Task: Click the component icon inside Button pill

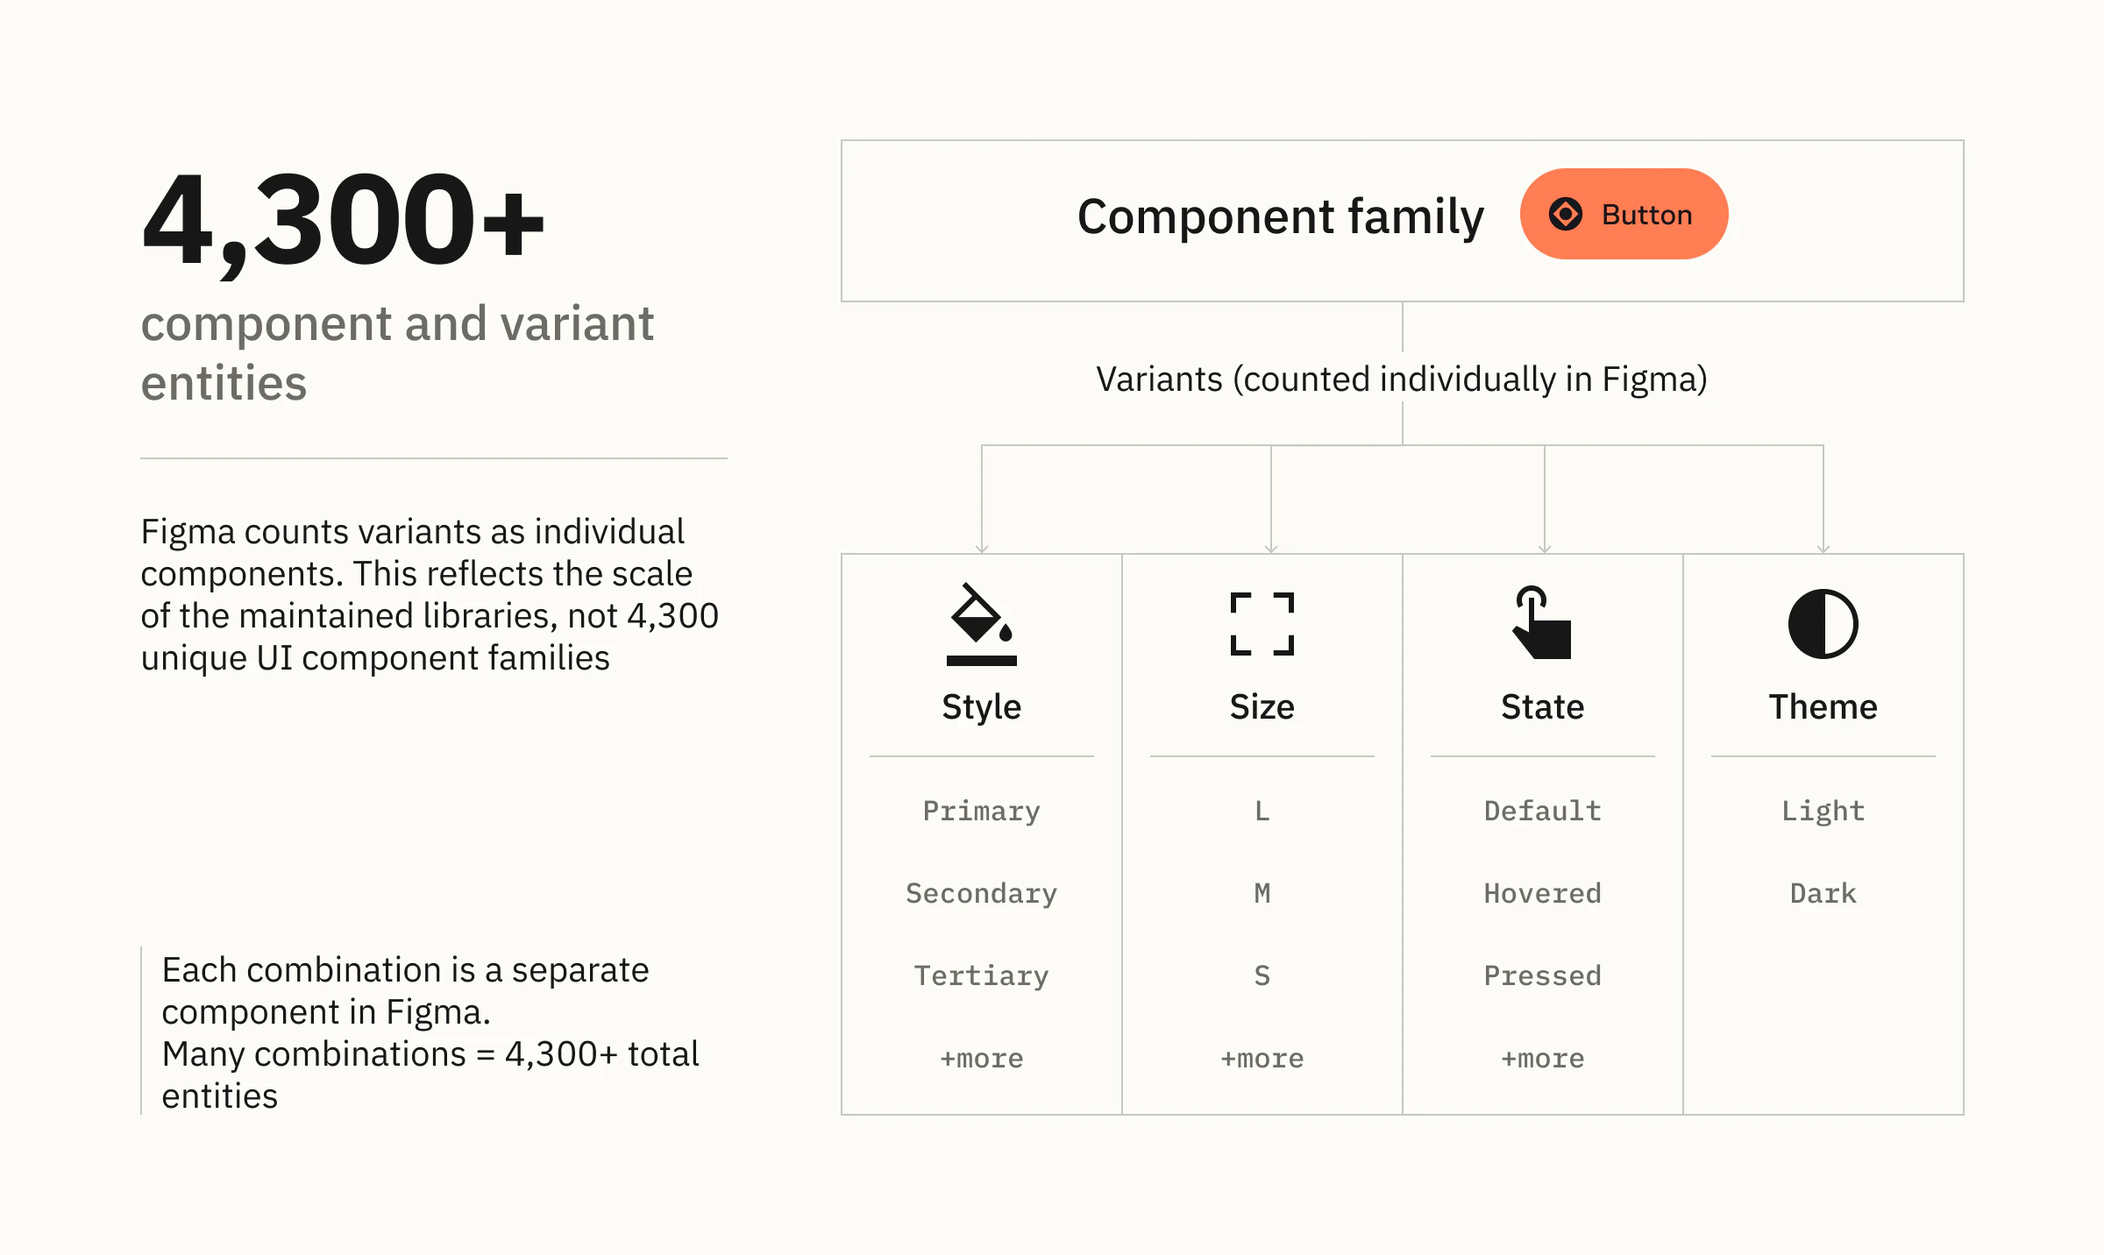Action: [1566, 214]
